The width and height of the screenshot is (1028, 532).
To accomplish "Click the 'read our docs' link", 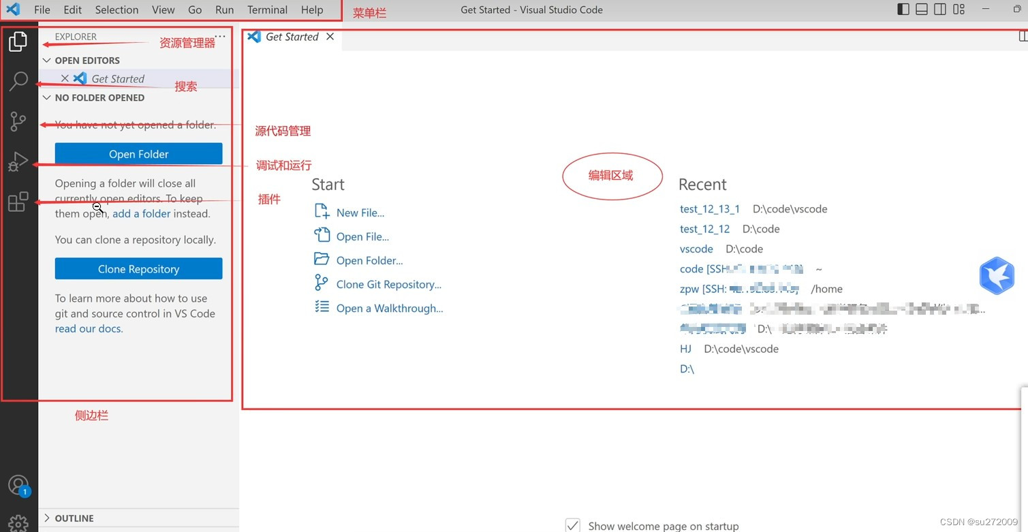I will tap(88, 328).
